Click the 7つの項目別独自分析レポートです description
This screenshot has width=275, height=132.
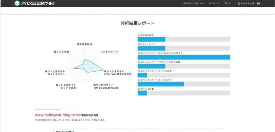[70, 120]
